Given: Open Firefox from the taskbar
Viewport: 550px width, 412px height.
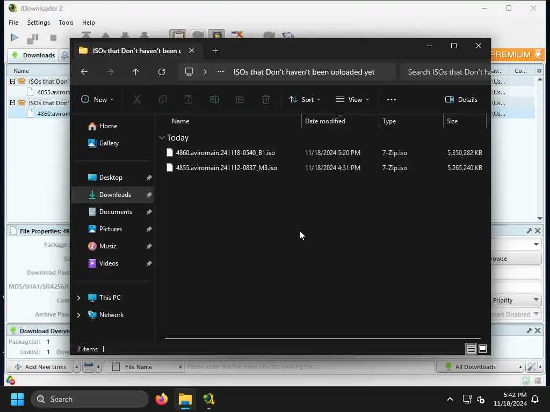Looking at the screenshot, I should coord(161,399).
